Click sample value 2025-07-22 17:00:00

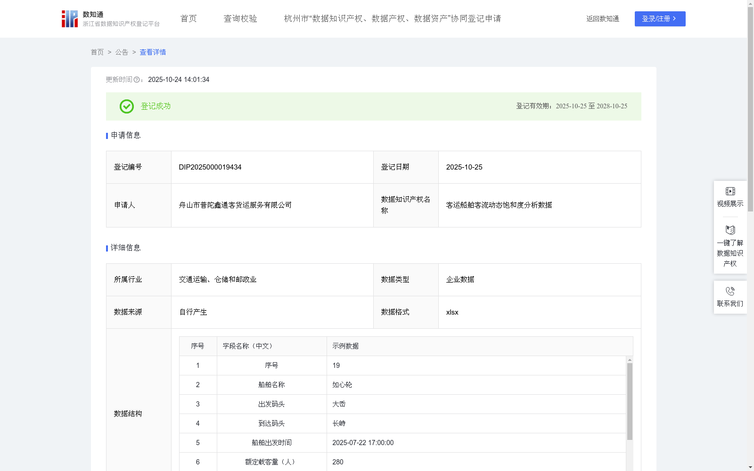(x=363, y=443)
